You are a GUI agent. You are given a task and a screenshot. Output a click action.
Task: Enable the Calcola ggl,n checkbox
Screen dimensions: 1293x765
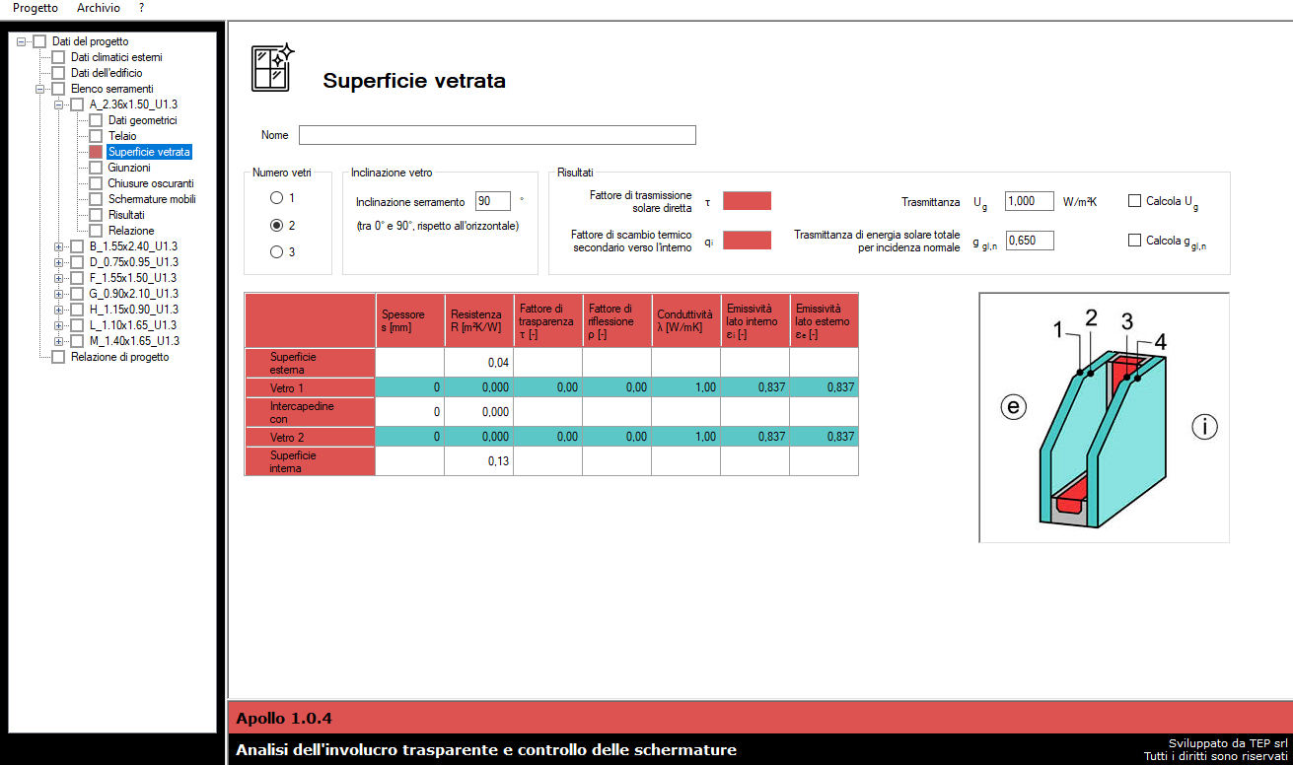tap(1135, 240)
